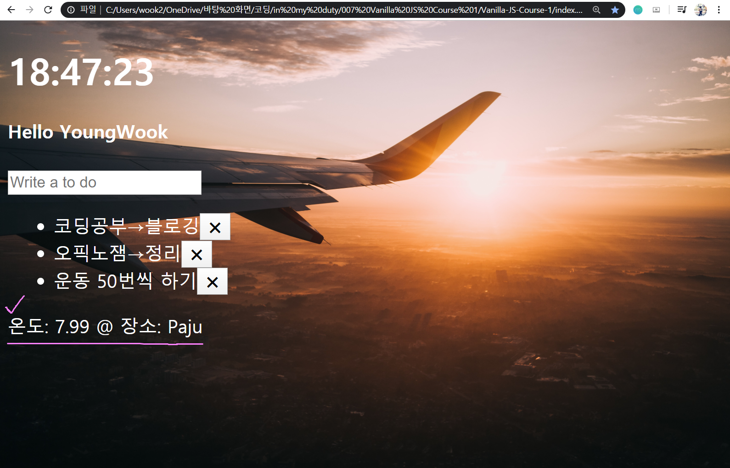The height and width of the screenshot is (468, 730).
Task: Focus the address bar URL text
Action: 344,10
